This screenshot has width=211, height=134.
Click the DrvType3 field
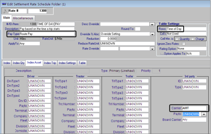(39, 91)
